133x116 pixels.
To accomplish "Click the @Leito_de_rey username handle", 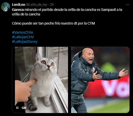I will click(37, 5).
